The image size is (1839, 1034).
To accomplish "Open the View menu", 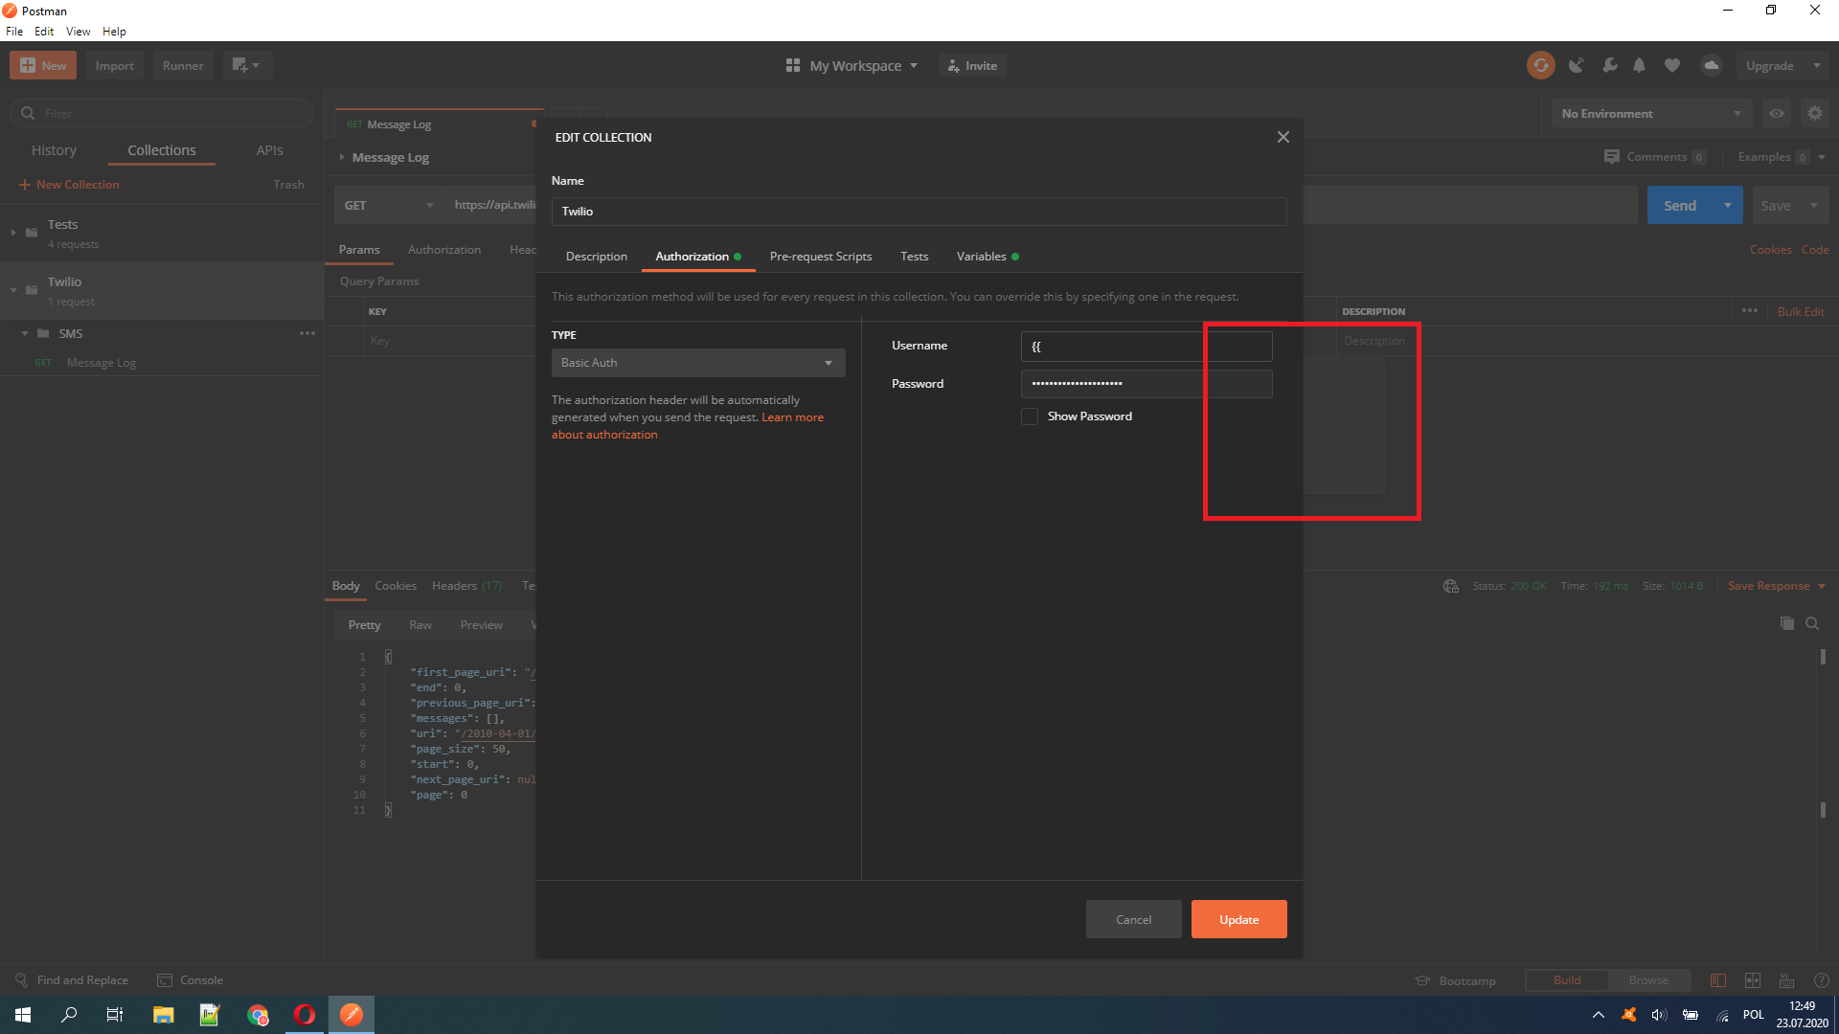I will (78, 31).
